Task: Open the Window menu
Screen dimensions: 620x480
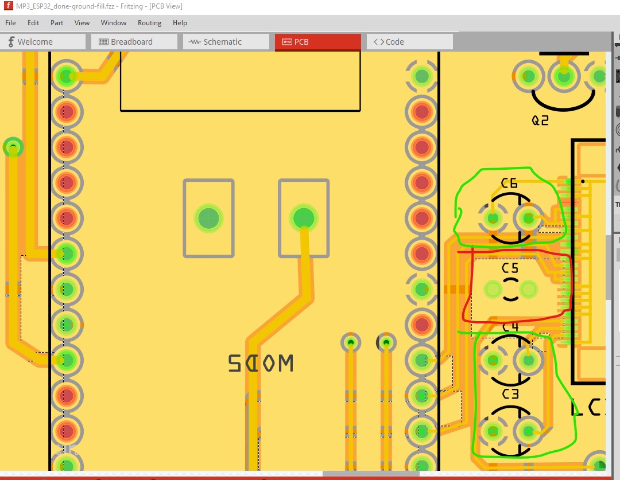Action: point(114,23)
